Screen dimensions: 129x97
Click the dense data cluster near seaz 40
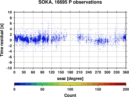click(27, 39)
